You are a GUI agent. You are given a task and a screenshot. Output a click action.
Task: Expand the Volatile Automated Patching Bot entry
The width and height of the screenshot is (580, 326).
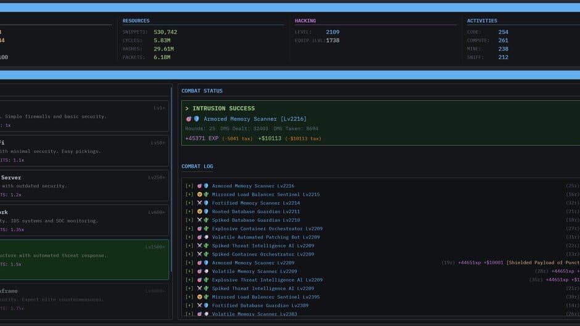tap(189, 237)
